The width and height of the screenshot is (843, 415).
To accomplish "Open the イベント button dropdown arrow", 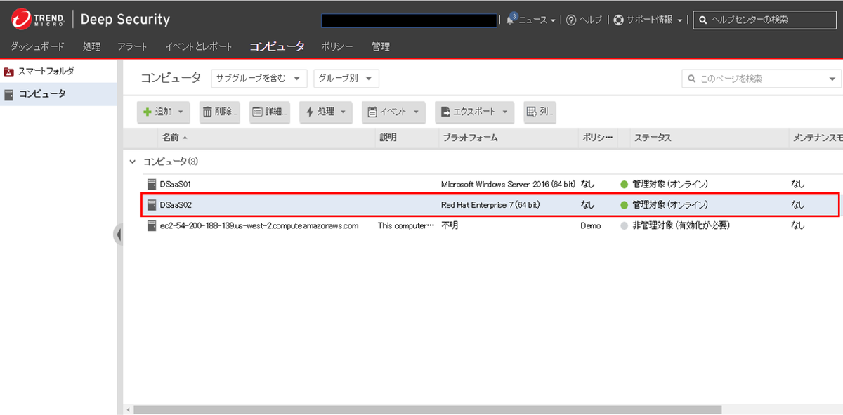I will click(416, 112).
